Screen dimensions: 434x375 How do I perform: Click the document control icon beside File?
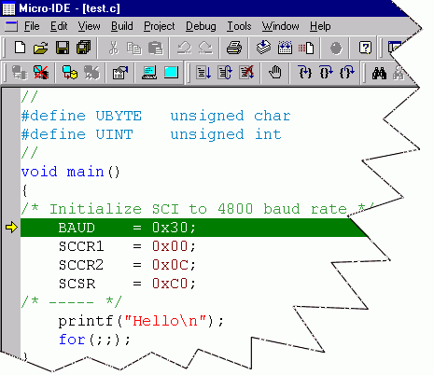click(11, 26)
